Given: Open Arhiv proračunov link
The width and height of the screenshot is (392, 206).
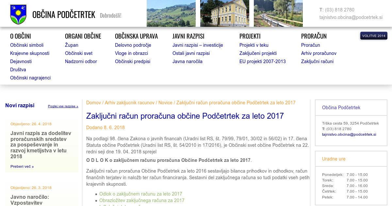Looking at the screenshot, I should pos(318,53).
